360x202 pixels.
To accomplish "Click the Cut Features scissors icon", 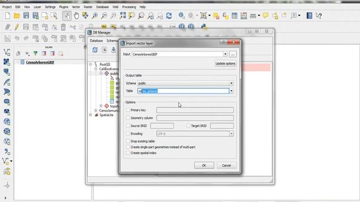I will point(73,27).
